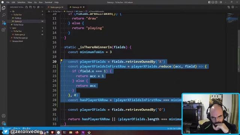Open View menu

(x=30, y=2)
